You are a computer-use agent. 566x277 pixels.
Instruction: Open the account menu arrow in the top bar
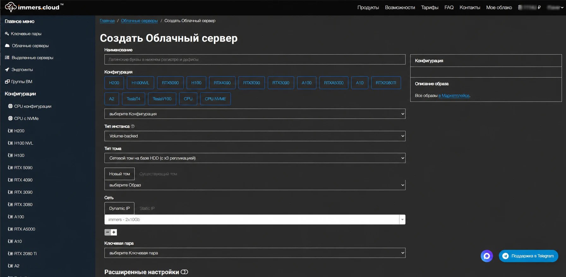562,8
